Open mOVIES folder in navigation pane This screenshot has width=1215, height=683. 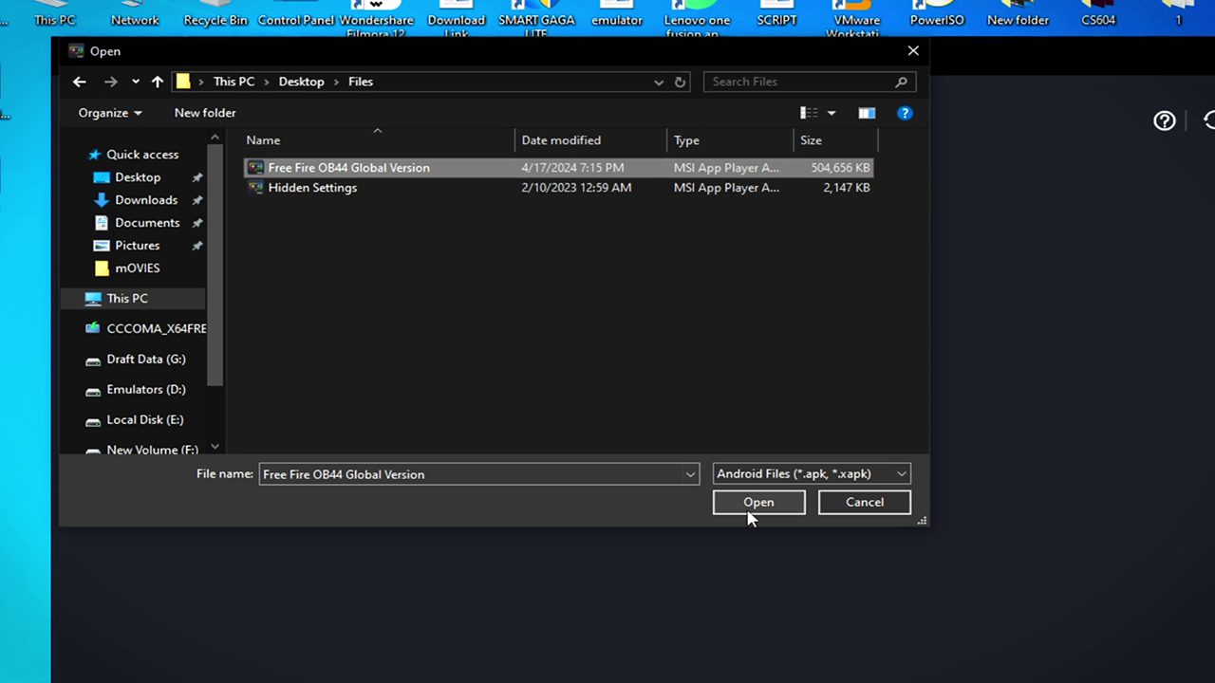click(x=138, y=268)
